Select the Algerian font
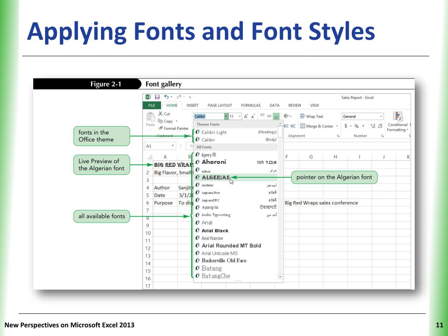Screen dimensions: 448x336 [236, 177]
